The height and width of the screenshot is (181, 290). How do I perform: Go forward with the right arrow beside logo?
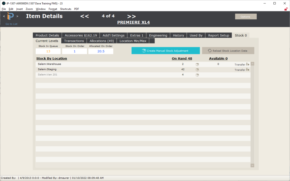coord(17,16)
